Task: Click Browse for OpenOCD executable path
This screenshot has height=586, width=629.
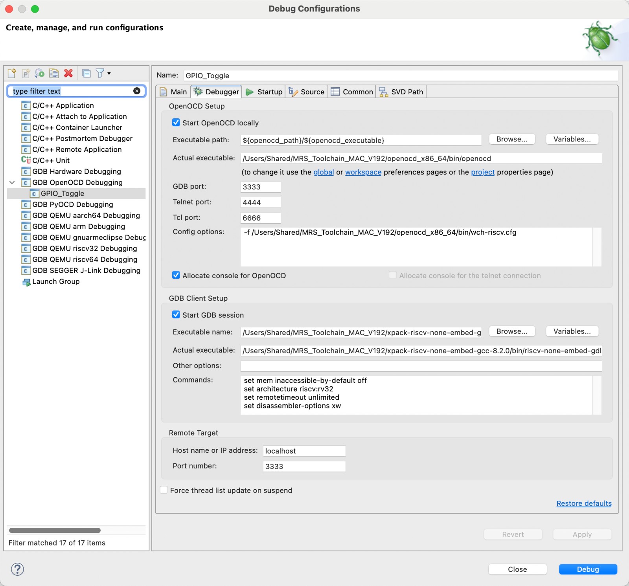Action: [x=512, y=139]
